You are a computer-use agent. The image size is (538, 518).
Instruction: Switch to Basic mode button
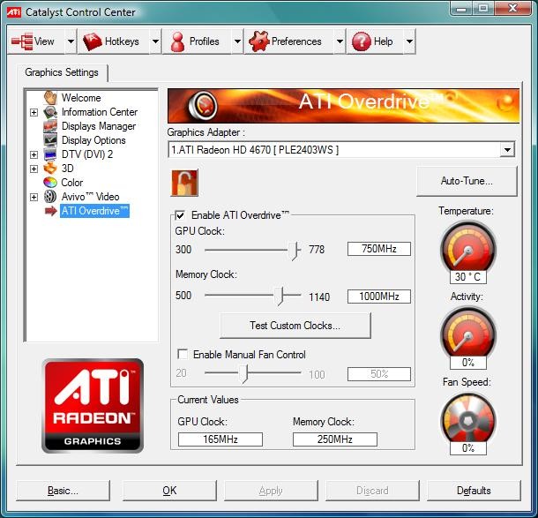coord(63,491)
